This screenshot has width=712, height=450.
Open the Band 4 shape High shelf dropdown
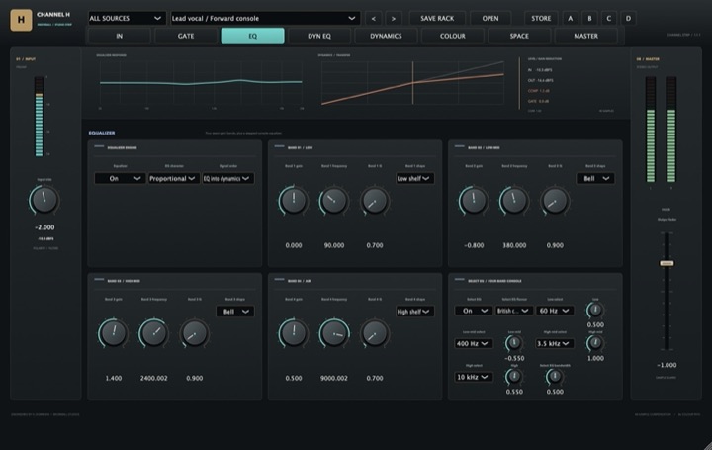click(415, 312)
